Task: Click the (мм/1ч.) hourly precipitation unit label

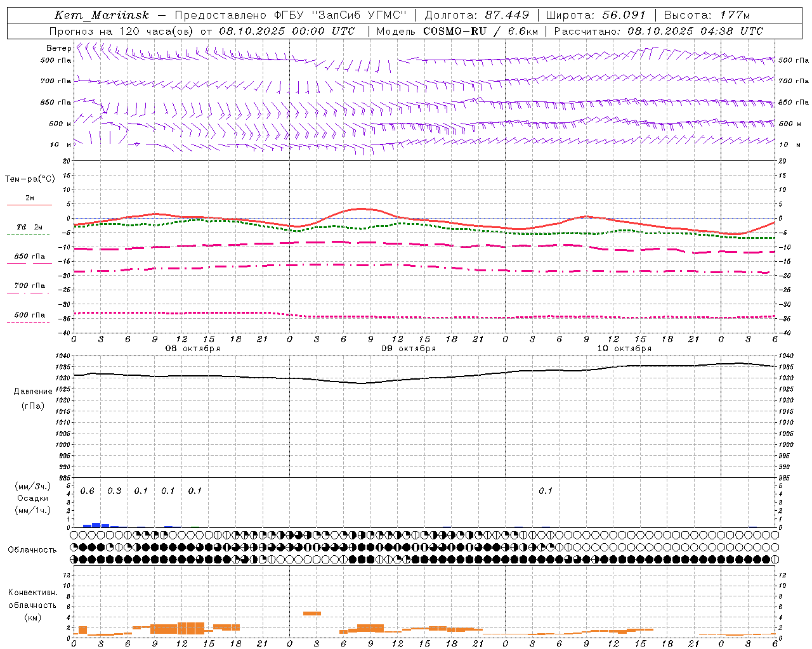Action: click(32, 510)
